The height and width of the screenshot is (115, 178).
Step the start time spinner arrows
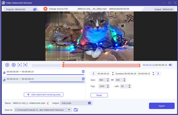coord(113,74)
